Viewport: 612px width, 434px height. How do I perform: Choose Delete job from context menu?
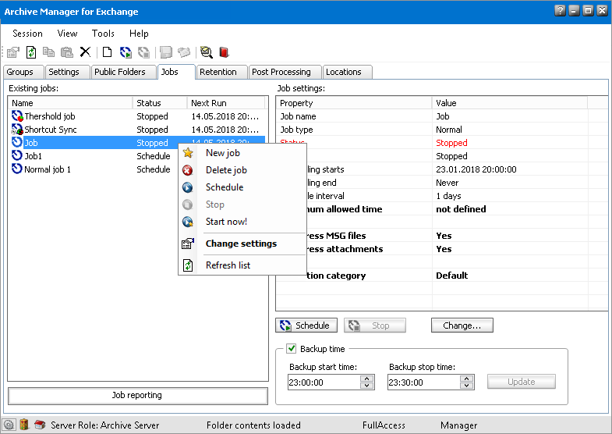(226, 170)
